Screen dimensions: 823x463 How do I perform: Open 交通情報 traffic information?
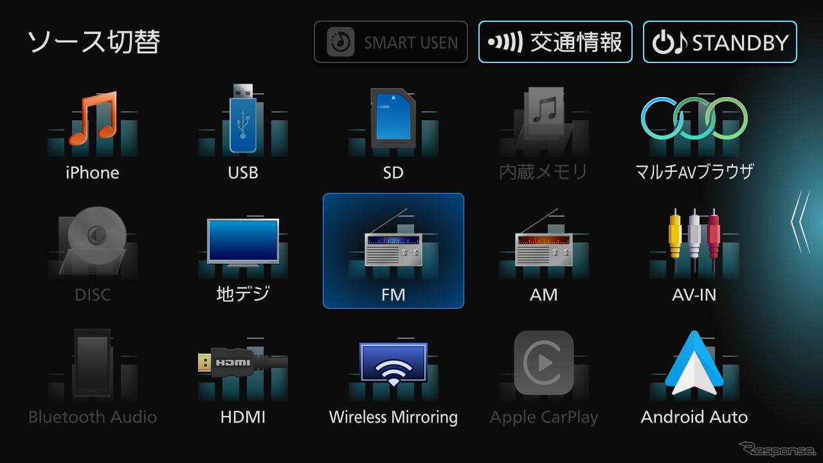[x=556, y=42]
